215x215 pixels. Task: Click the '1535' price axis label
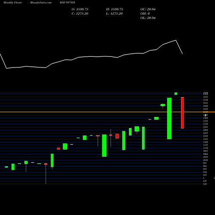(x=206, y=97)
